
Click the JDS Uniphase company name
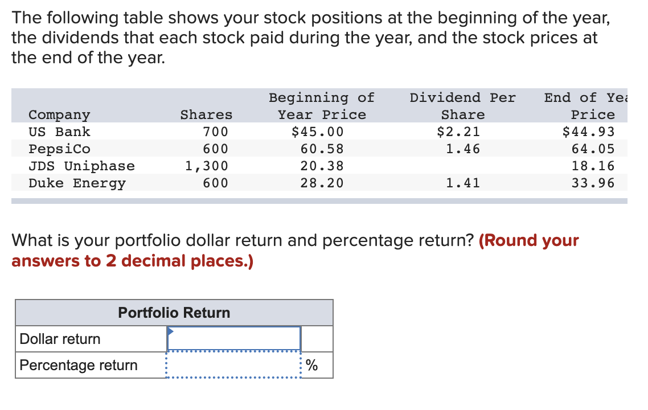click(82, 166)
